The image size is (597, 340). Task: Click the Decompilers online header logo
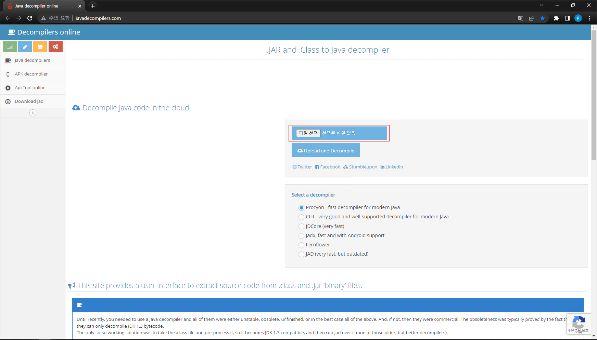[44, 32]
